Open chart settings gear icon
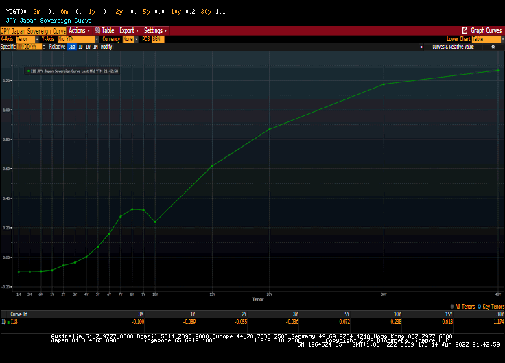This screenshot has width=505, height=363. [493, 47]
